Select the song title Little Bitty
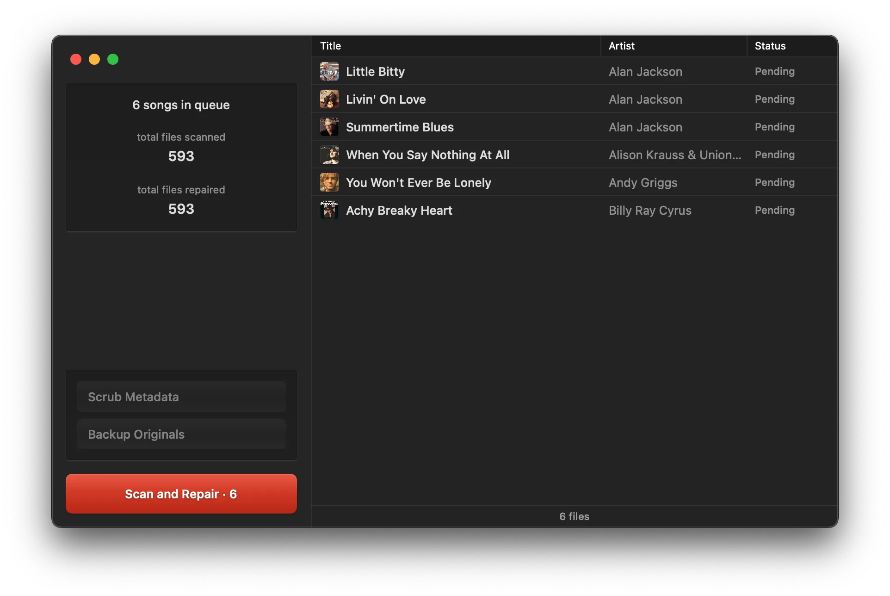Viewport: 890px width, 596px height. 375,72
